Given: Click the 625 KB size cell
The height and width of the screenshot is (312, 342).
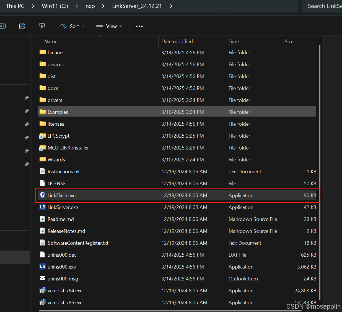Looking at the screenshot, I should pyautogui.click(x=309, y=255).
